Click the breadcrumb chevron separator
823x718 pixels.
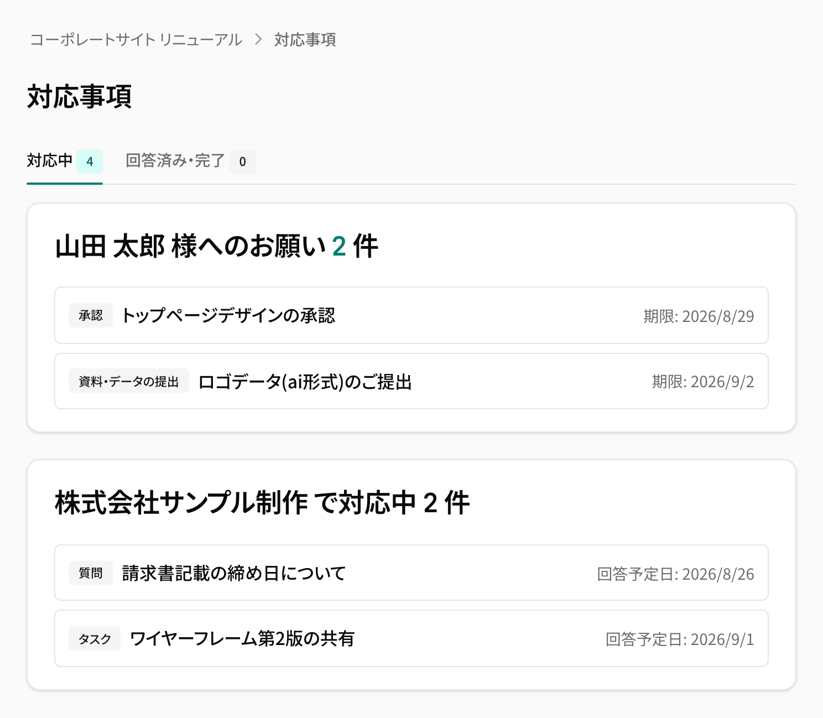[x=258, y=39]
